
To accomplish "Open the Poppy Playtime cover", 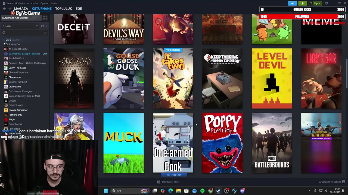I will point(222,143).
